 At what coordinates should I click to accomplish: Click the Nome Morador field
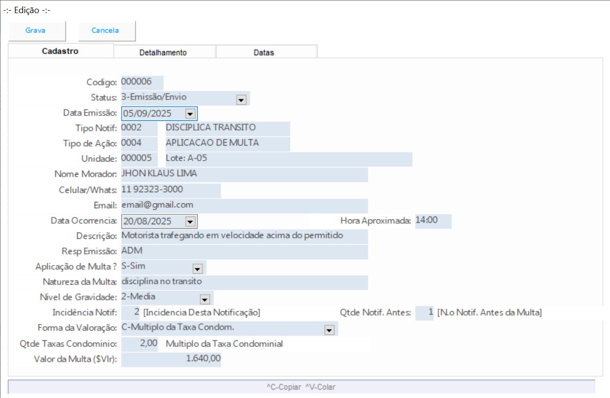pyautogui.click(x=244, y=174)
